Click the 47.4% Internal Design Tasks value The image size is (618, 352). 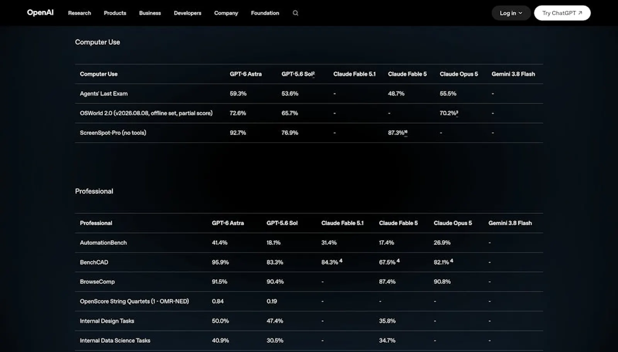275,321
